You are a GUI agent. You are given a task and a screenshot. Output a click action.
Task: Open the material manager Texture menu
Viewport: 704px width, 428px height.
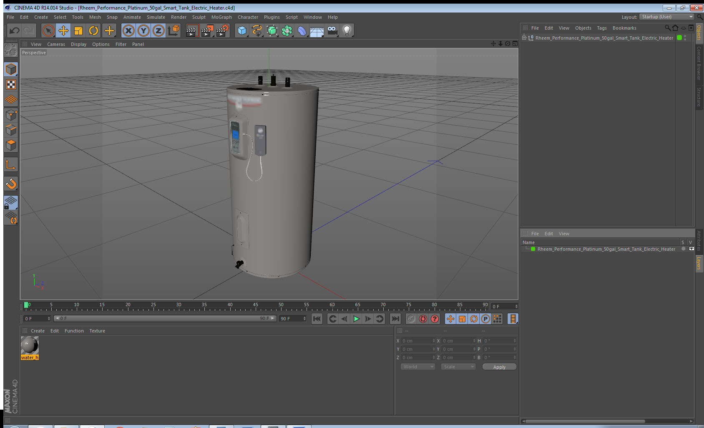97,331
